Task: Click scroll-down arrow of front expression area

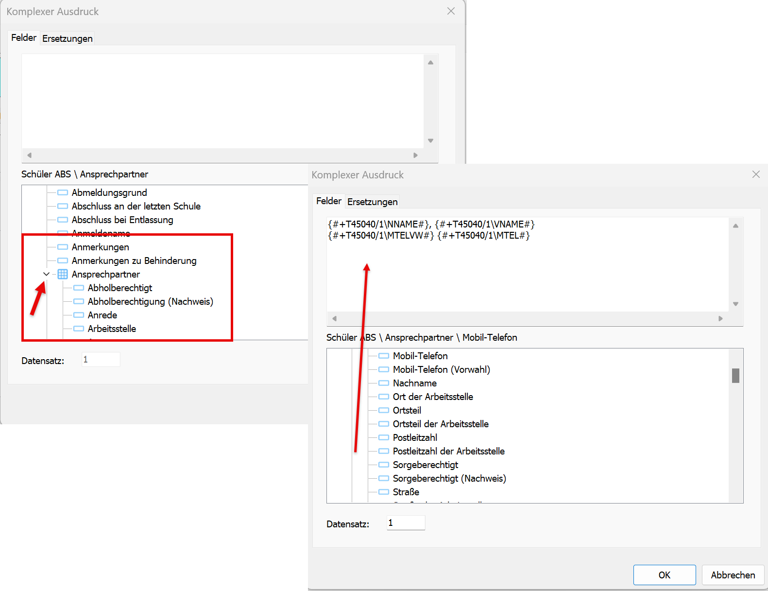Action: [x=735, y=304]
